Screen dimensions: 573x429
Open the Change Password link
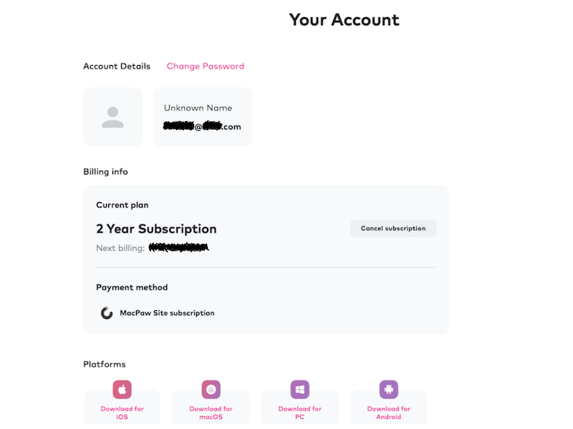[206, 66]
